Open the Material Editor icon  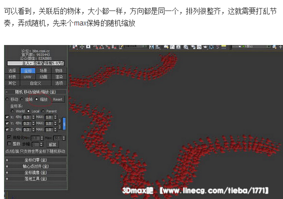(x=185, y=47)
